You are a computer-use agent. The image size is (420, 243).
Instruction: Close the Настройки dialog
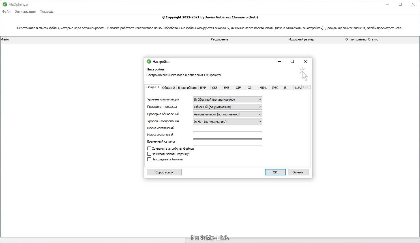point(305,61)
